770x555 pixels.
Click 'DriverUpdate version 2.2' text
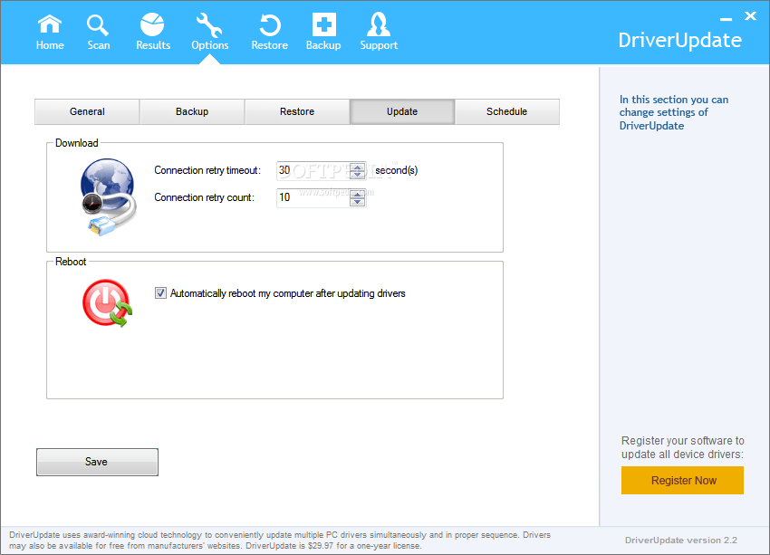point(680,541)
